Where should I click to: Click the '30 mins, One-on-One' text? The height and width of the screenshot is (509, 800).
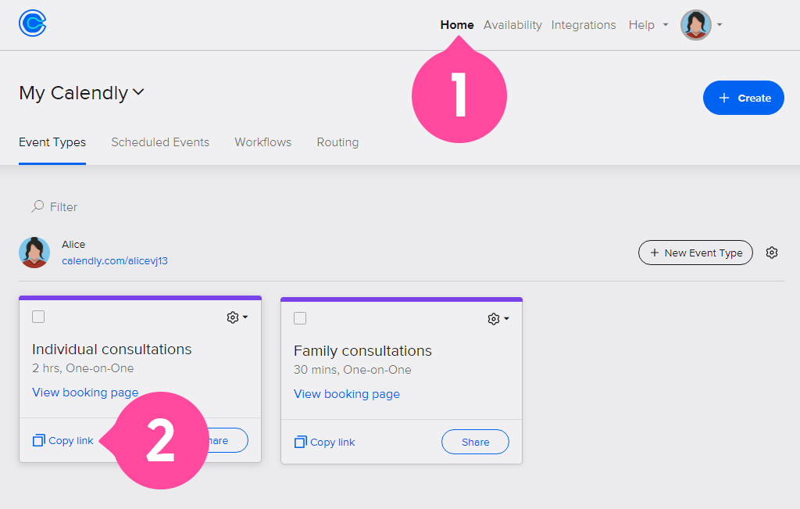coord(352,370)
